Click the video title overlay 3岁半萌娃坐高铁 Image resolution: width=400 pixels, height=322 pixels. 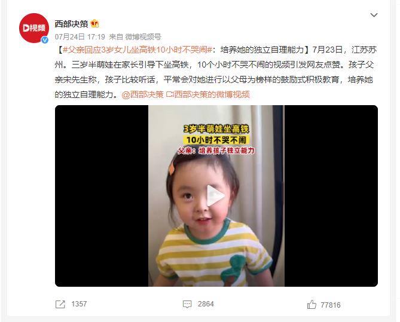[x=216, y=129]
